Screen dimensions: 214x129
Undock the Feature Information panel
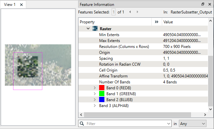[x=203, y=4]
